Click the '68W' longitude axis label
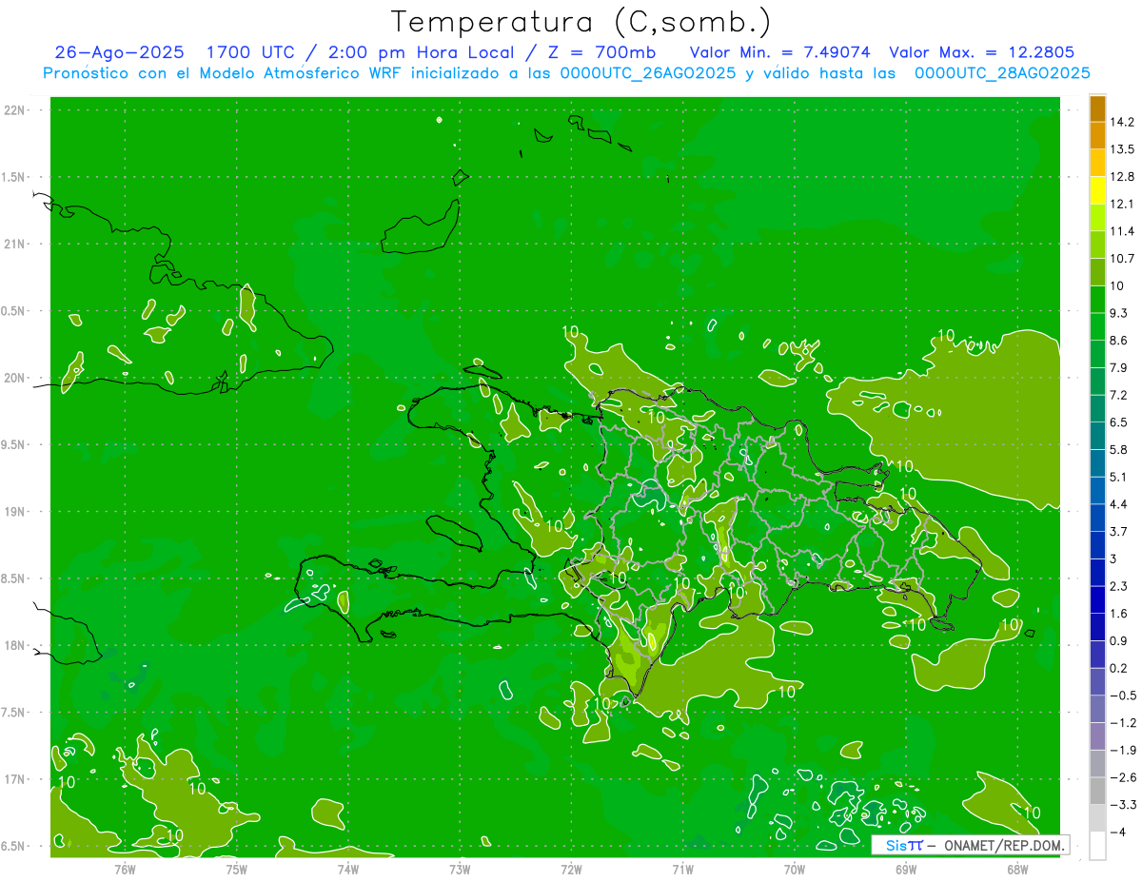Screen dimensions: 1142x882 1016,869
